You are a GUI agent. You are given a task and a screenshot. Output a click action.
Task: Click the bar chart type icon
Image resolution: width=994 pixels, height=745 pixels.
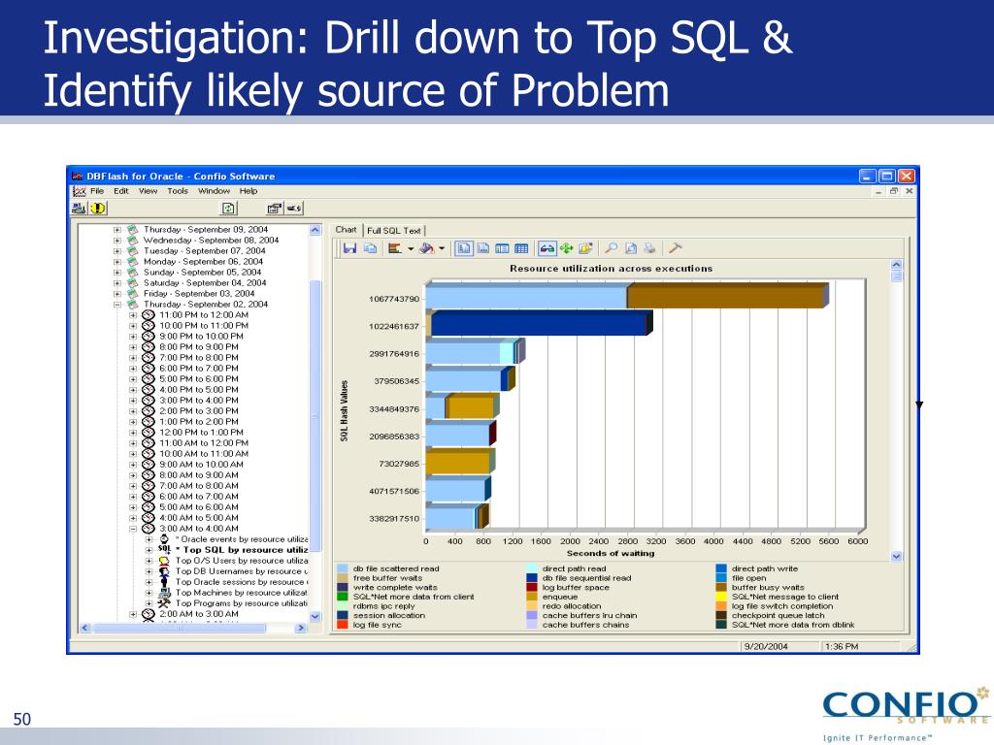395,248
